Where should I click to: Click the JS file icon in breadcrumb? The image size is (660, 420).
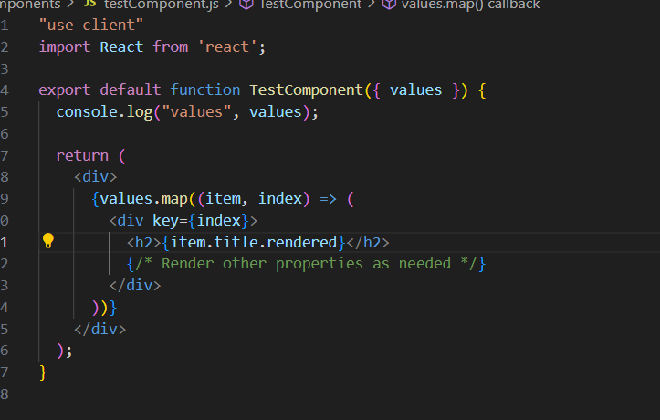[x=89, y=5]
